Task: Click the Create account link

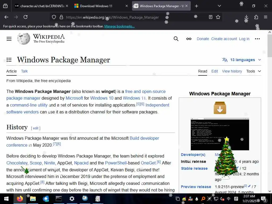Action: tap(224, 39)
